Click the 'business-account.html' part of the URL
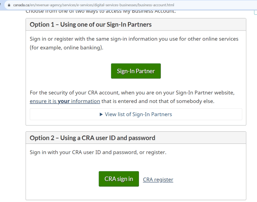The height and width of the screenshot is (202, 257). click(x=156, y=5)
